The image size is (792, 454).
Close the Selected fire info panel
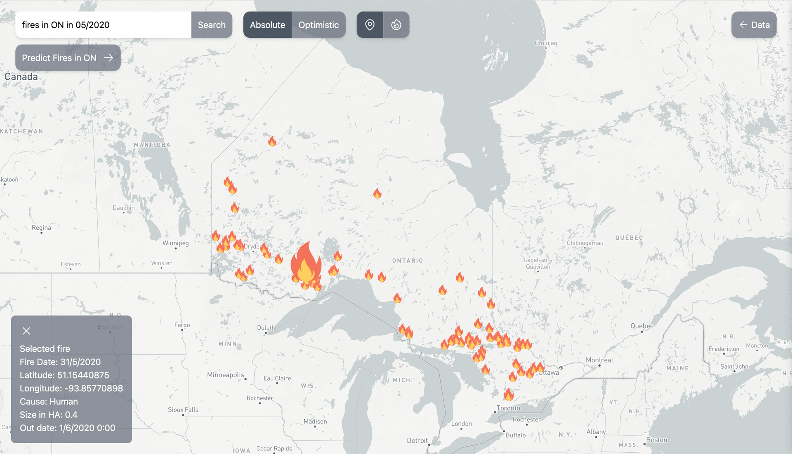[x=26, y=331]
